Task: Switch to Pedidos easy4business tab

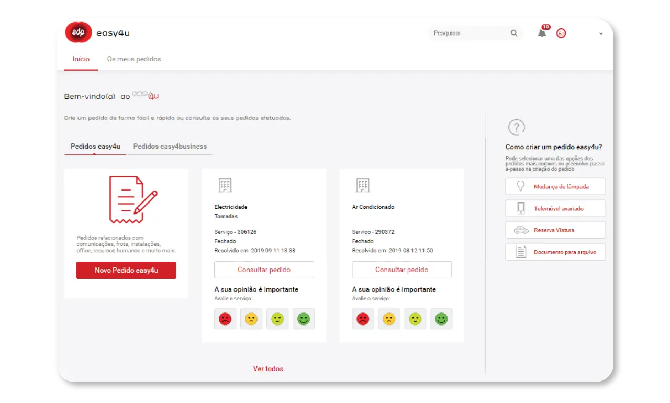Action: pyautogui.click(x=170, y=147)
